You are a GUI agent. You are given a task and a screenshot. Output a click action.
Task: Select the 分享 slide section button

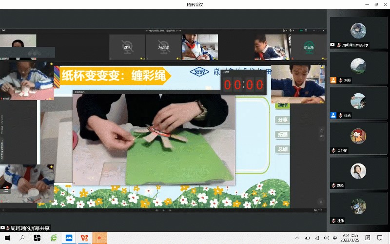click(282, 120)
